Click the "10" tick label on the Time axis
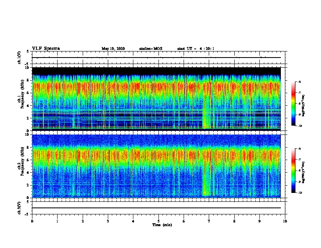 pyautogui.click(x=285, y=221)
